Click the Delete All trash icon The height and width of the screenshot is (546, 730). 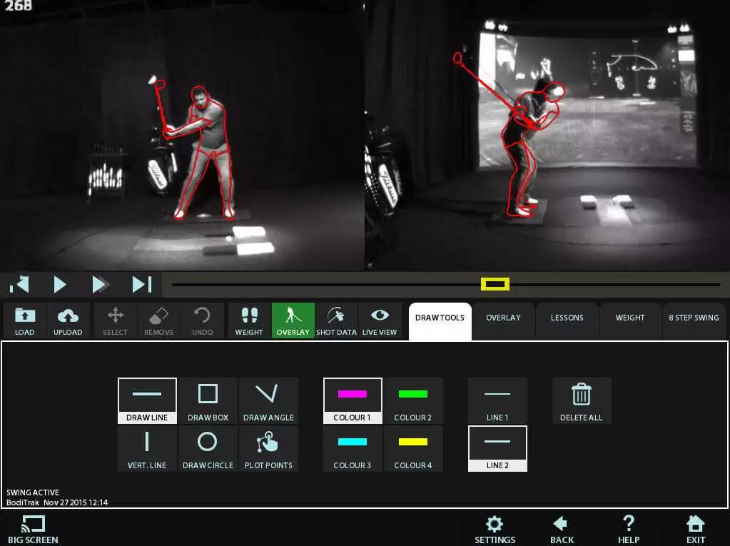coord(581,400)
